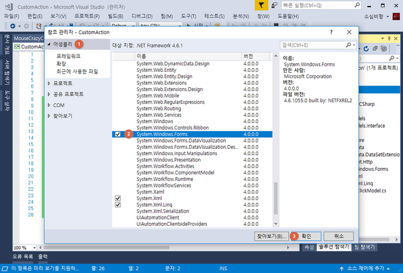Screen dimensions: 403x273
Task: Click the help question mark in Reference Manager
Action: [331, 32]
